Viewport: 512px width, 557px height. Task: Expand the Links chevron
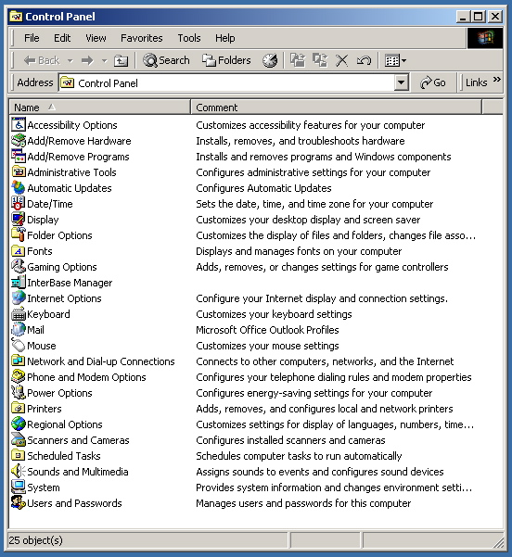click(497, 79)
